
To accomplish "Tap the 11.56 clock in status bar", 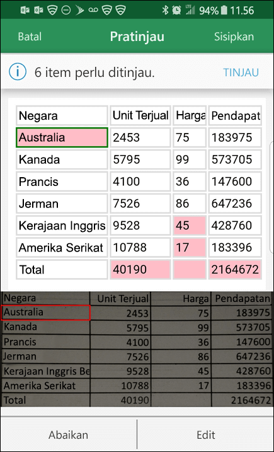I will tap(242, 11).
